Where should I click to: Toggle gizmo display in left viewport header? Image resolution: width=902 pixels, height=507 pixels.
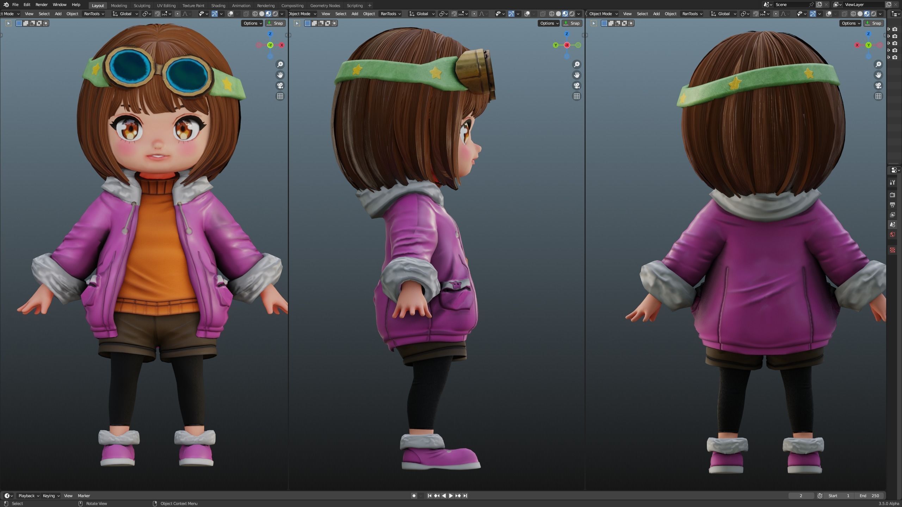[214, 14]
